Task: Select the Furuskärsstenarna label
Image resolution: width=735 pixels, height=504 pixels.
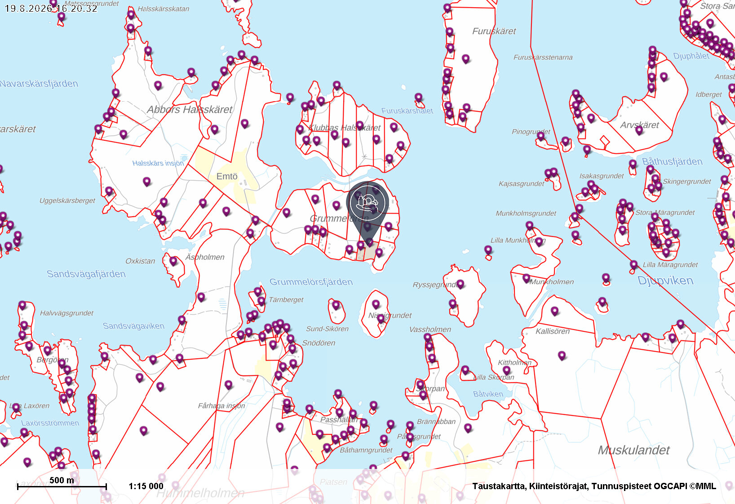Action: (543, 57)
